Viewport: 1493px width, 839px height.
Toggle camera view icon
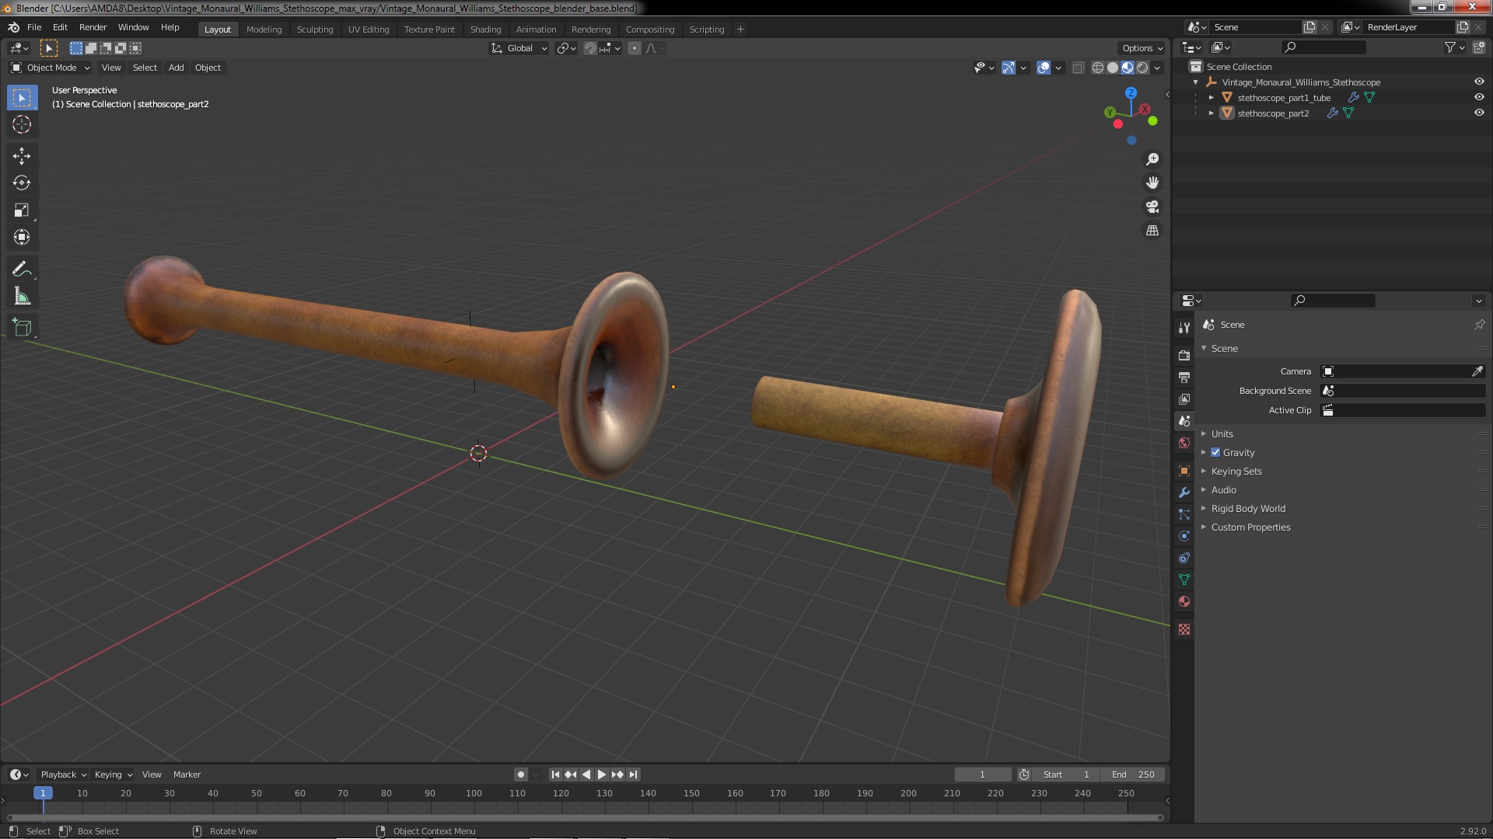[x=1152, y=207]
